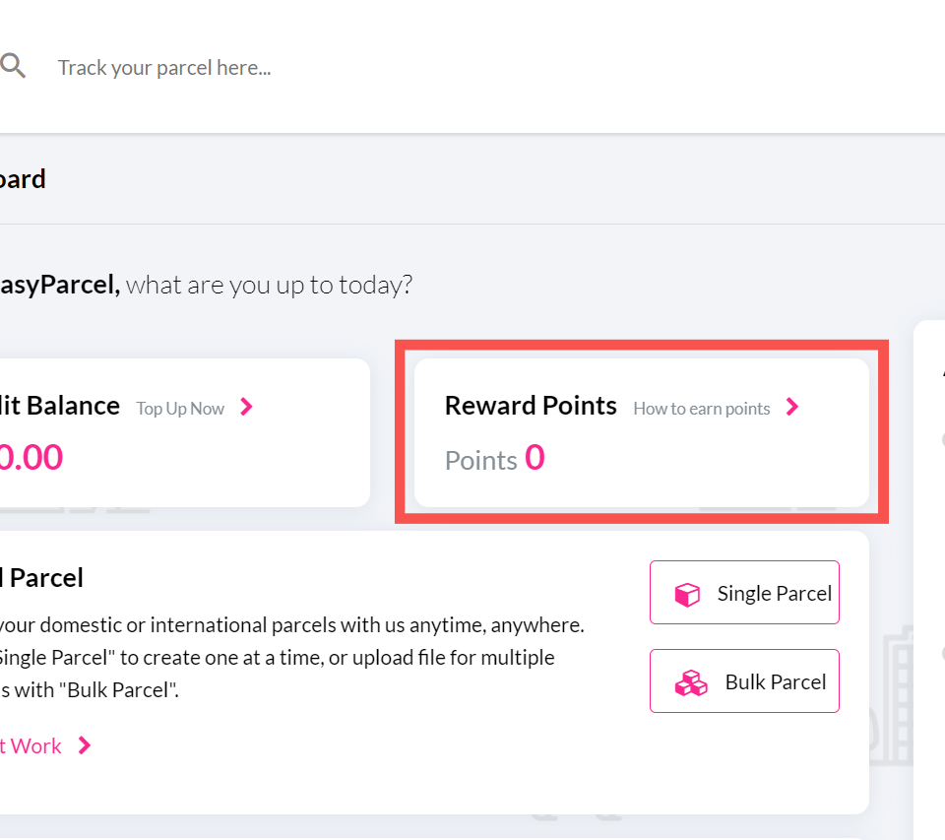Viewport: 945px width, 840px height.
Task: Click the arrow next to Work link
Action: (85, 745)
